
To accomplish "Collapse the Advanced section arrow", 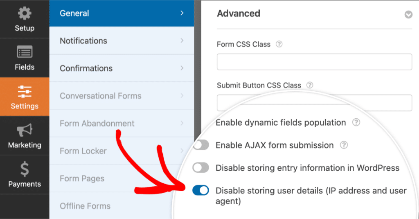I will (x=408, y=15).
